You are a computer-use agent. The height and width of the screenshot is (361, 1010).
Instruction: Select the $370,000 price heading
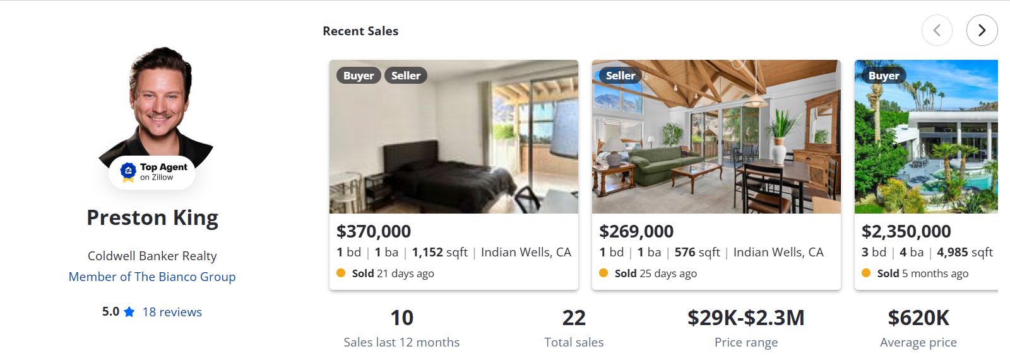374,231
